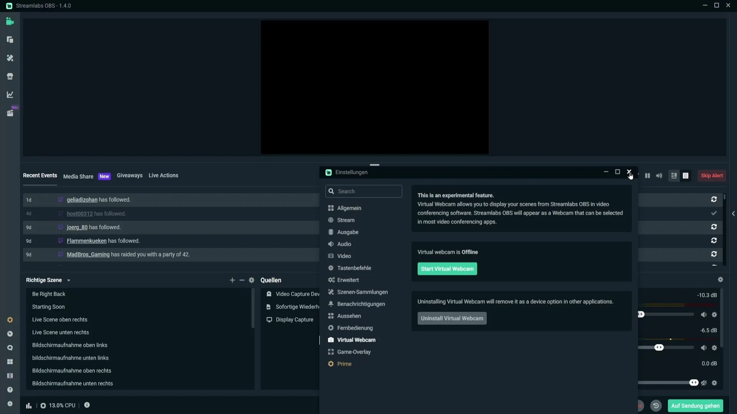Repeat alert for geliadizohan follow event
This screenshot has height=414, width=737.
pos(714,199)
